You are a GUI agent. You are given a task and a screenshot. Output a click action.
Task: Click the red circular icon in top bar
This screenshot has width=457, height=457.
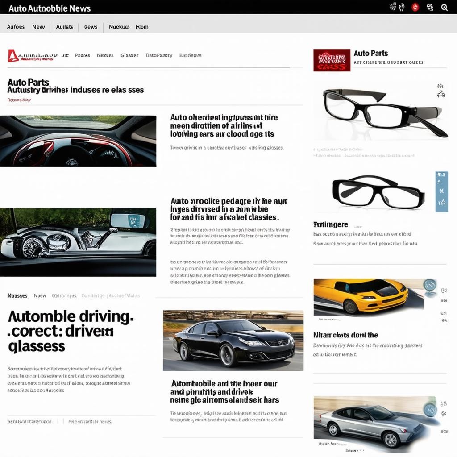(x=415, y=7)
